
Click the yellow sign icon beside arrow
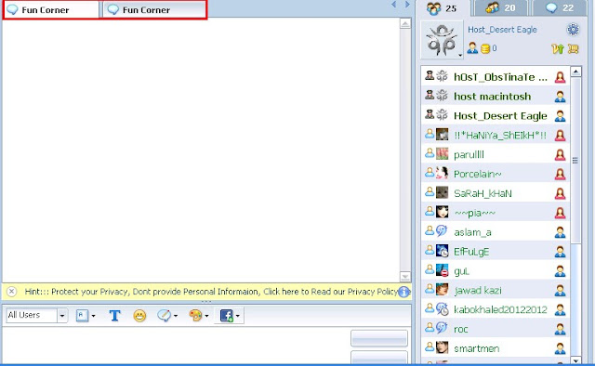573,48
